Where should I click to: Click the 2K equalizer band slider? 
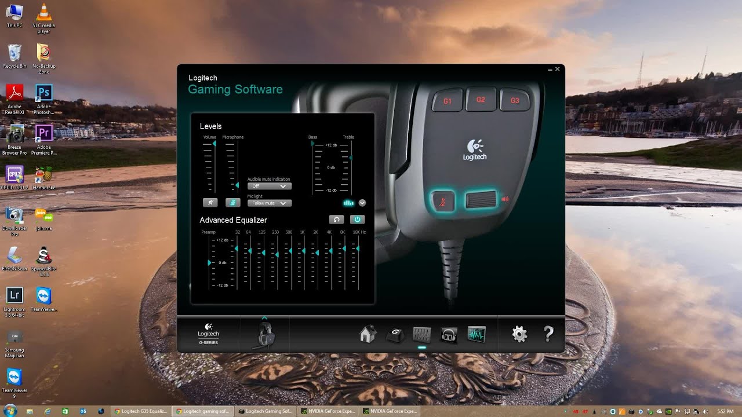click(x=317, y=253)
